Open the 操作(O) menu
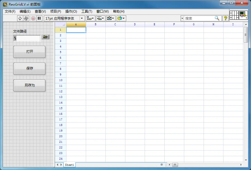This screenshot has height=170, width=251. [x=71, y=12]
